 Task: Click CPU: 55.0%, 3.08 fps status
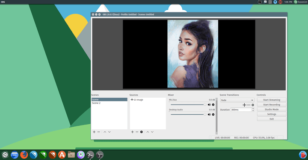pyautogui.click(x=264, y=138)
